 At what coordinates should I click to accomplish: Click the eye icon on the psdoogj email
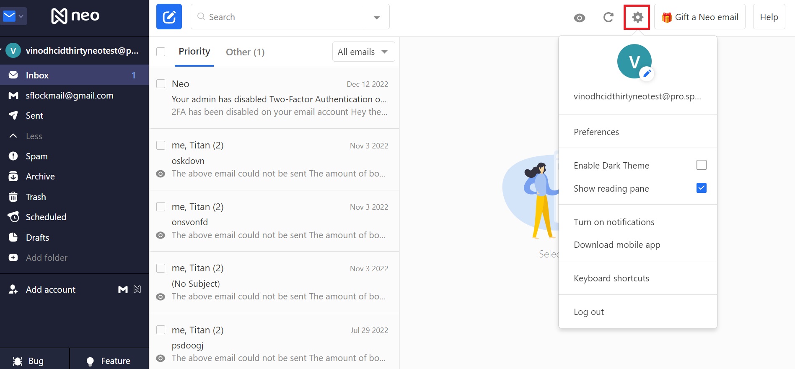click(161, 358)
